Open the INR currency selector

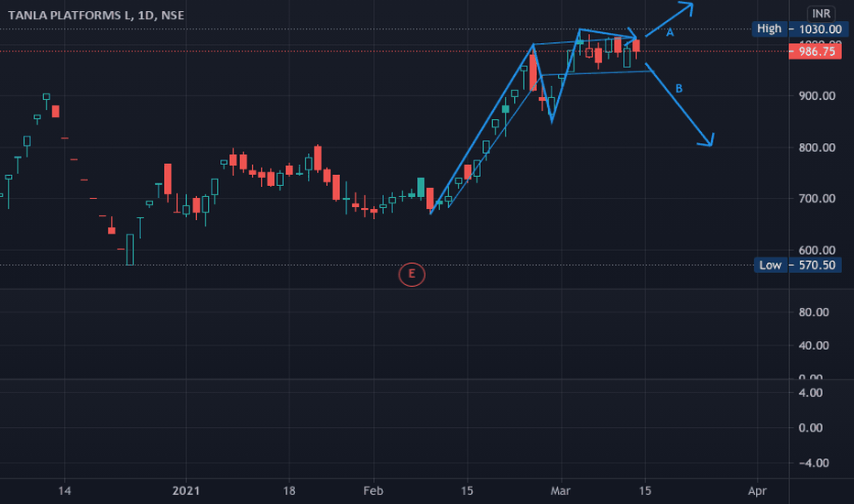click(821, 14)
